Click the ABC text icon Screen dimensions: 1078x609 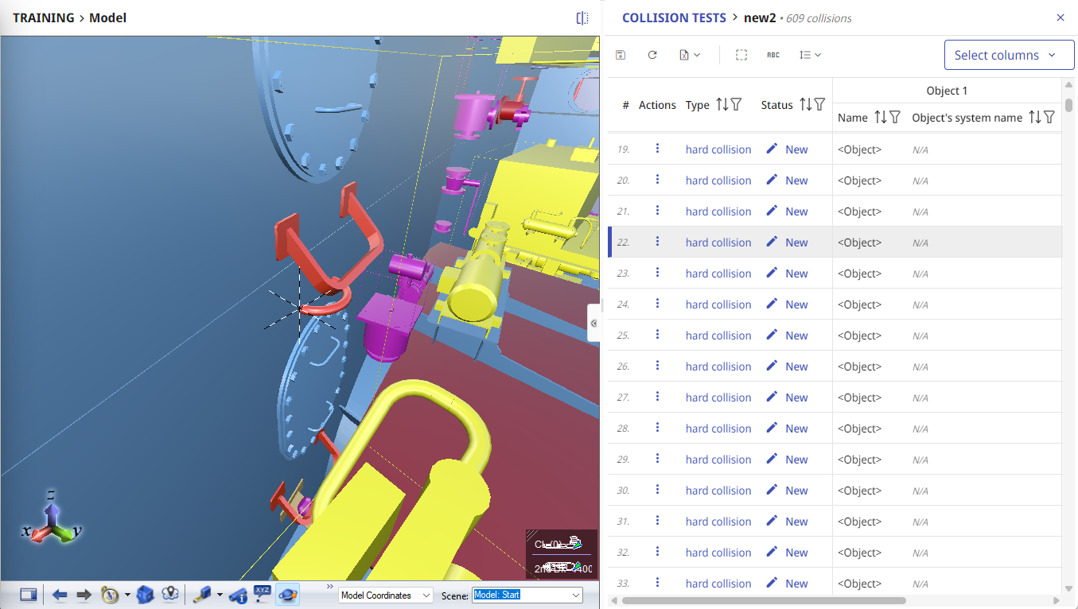(x=773, y=55)
